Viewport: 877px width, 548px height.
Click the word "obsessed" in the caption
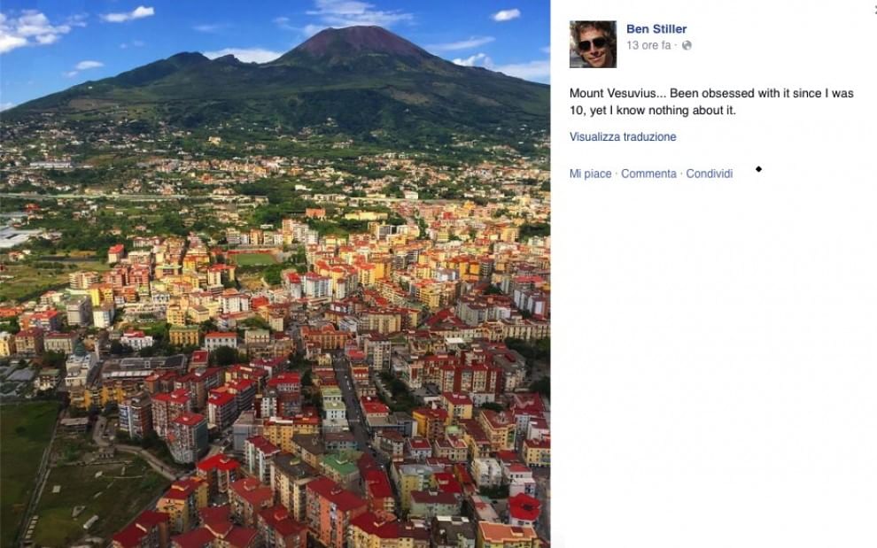(711, 94)
